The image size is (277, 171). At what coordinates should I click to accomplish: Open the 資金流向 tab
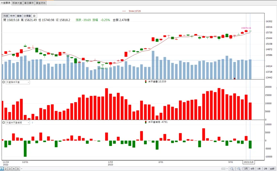[41, 3]
